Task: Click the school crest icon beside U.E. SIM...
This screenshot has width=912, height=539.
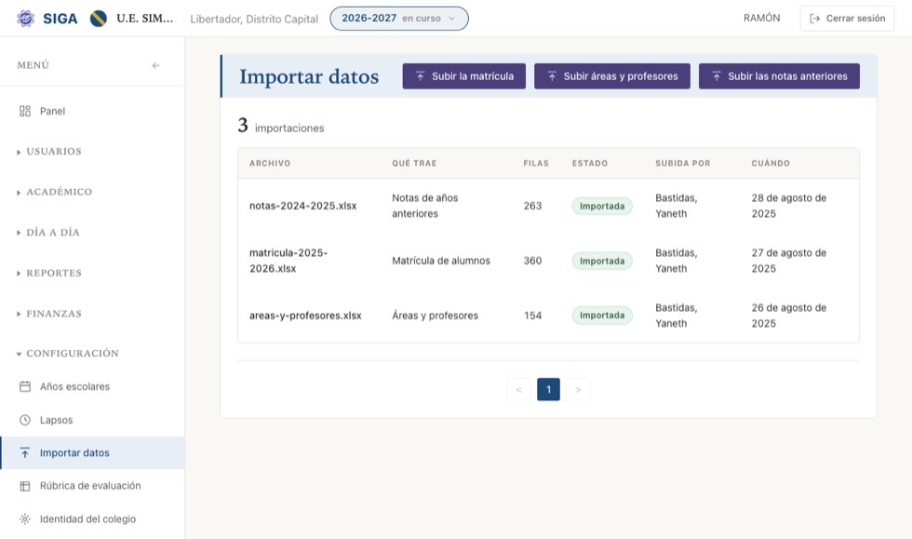Action: coord(99,19)
